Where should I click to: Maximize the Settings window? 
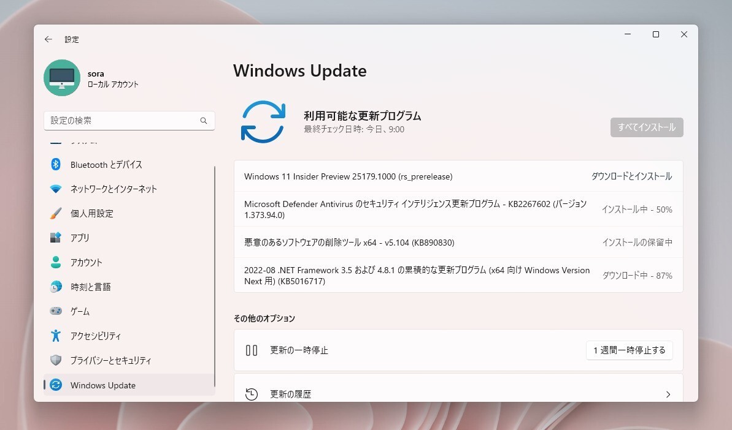point(655,34)
